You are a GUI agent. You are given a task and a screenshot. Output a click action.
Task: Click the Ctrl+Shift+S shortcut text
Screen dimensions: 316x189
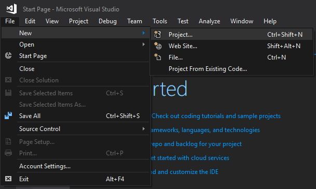point(123,116)
